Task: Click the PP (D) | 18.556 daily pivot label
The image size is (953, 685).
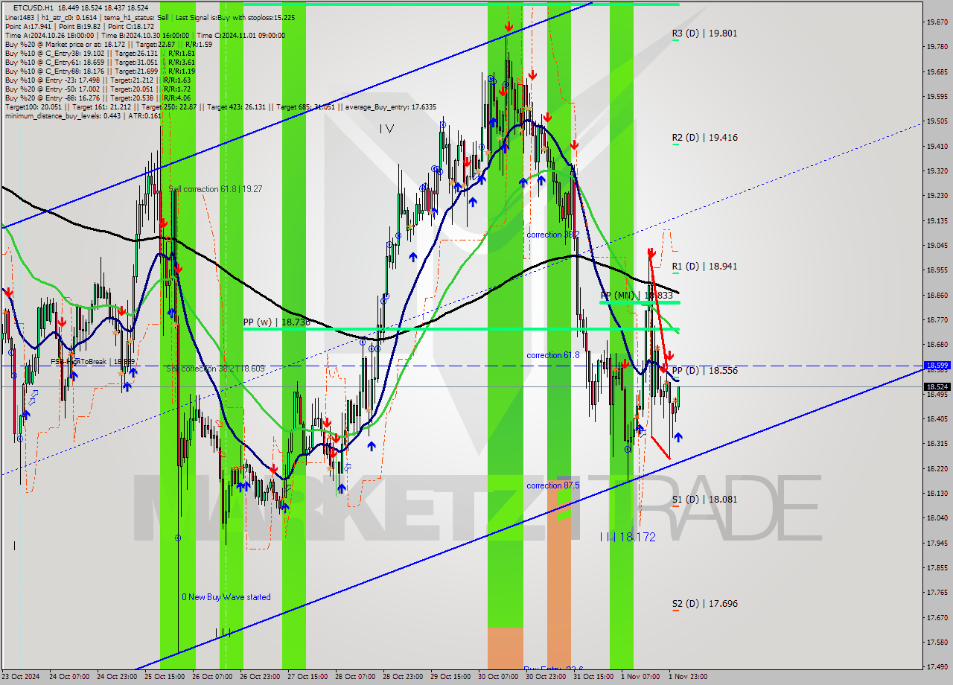Action: pyautogui.click(x=704, y=370)
